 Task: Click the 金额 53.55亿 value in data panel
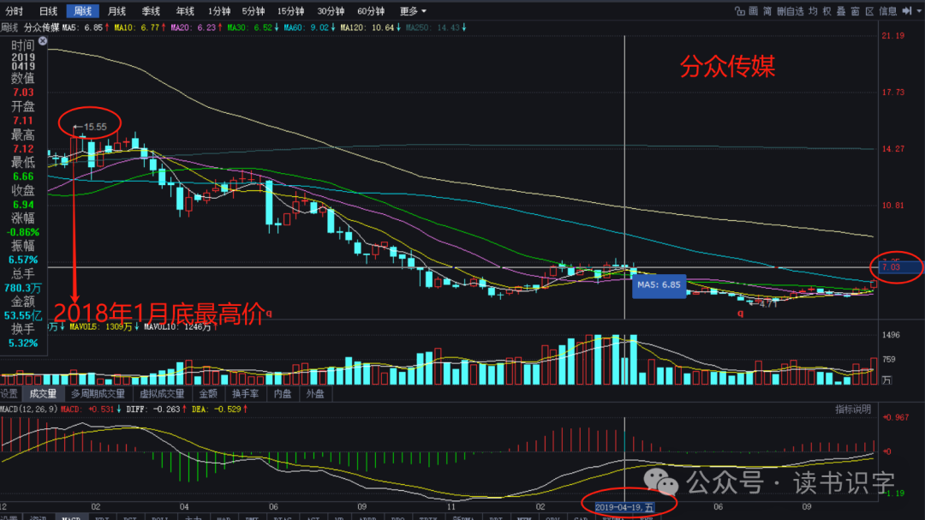(x=23, y=315)
